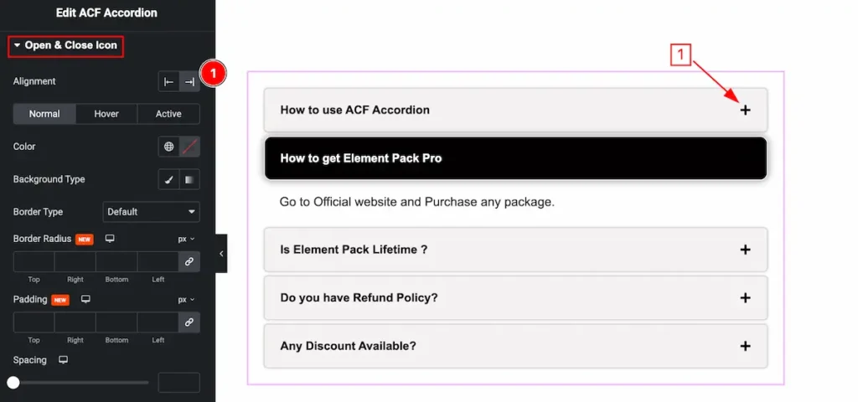Expand the 'How to use ACF Accordion' plus icon
The height and width of the screenshot is (402, 858).
coord(745,110)
